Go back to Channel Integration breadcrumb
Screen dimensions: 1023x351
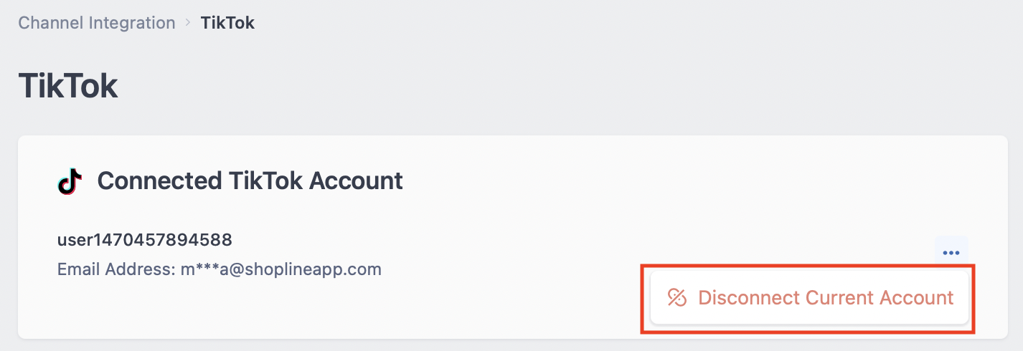[97, 23]
